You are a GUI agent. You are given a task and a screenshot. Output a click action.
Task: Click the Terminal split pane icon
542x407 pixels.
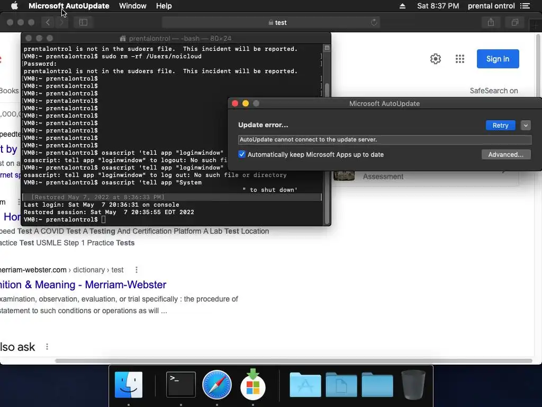pyautogui.click(x=327, y=48)
